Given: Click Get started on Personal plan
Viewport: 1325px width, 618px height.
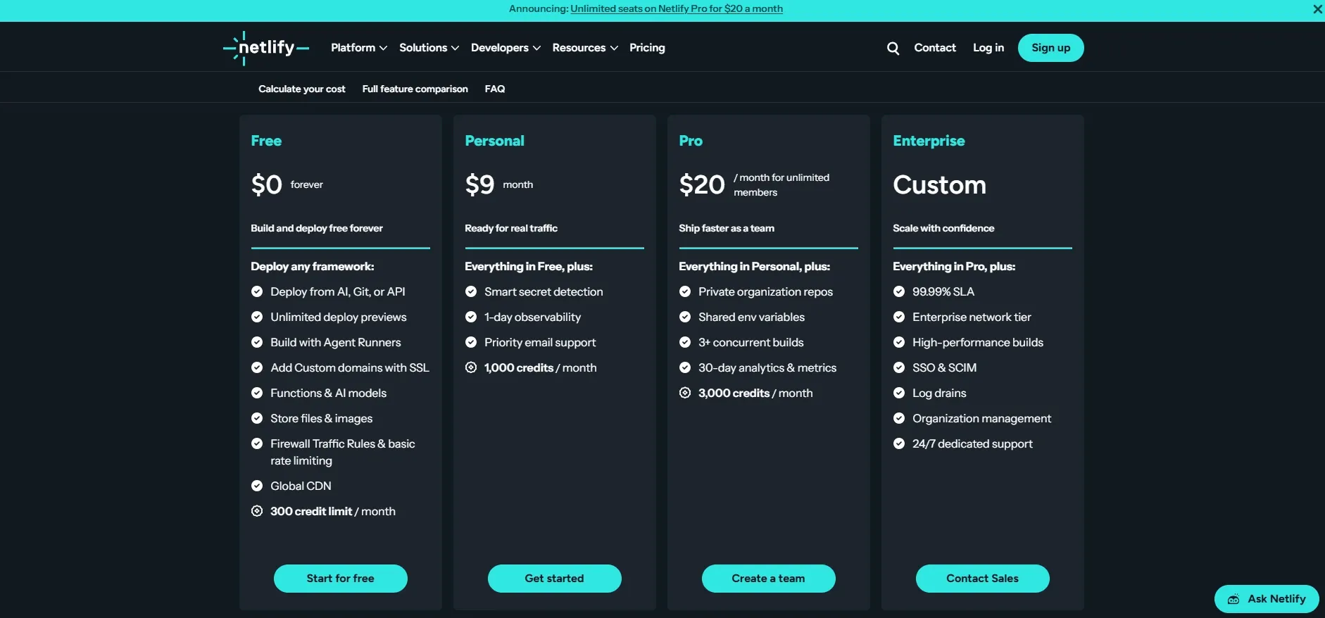Looking at the screenshot, I should [555, 579].
